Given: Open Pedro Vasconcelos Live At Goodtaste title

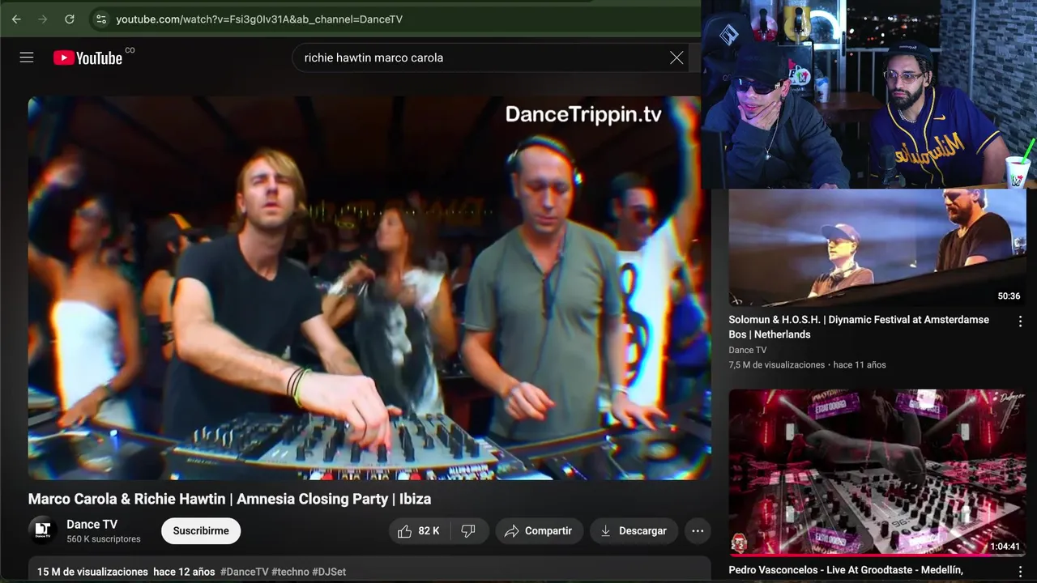Looking at the screenshot, I should pyautogui.click(x=846, y=570).
